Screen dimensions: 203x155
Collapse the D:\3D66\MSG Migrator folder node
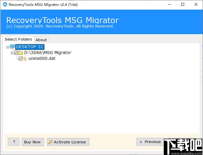[12, 53]
